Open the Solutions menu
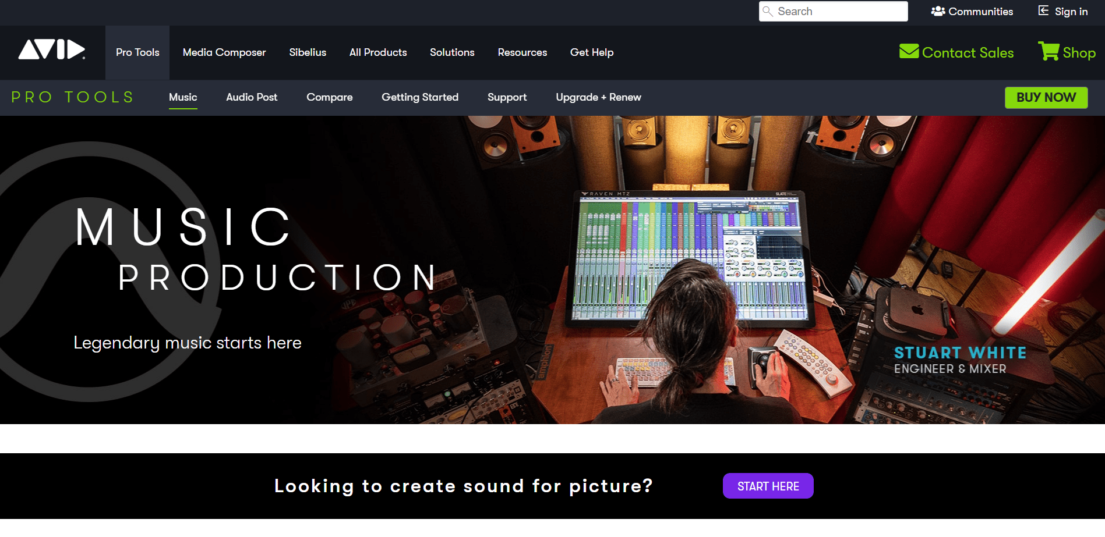The image size is (1105, 537). pos(452,52)
